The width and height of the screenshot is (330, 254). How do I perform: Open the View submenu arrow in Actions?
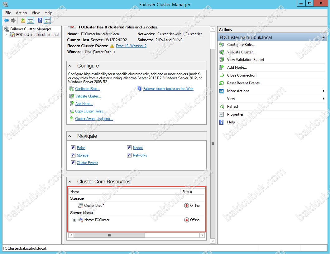323,98
